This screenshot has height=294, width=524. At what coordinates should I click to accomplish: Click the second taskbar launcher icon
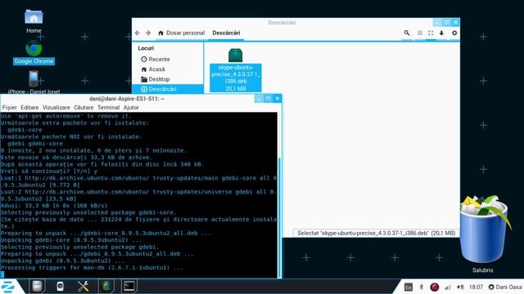tap(60, 286)
